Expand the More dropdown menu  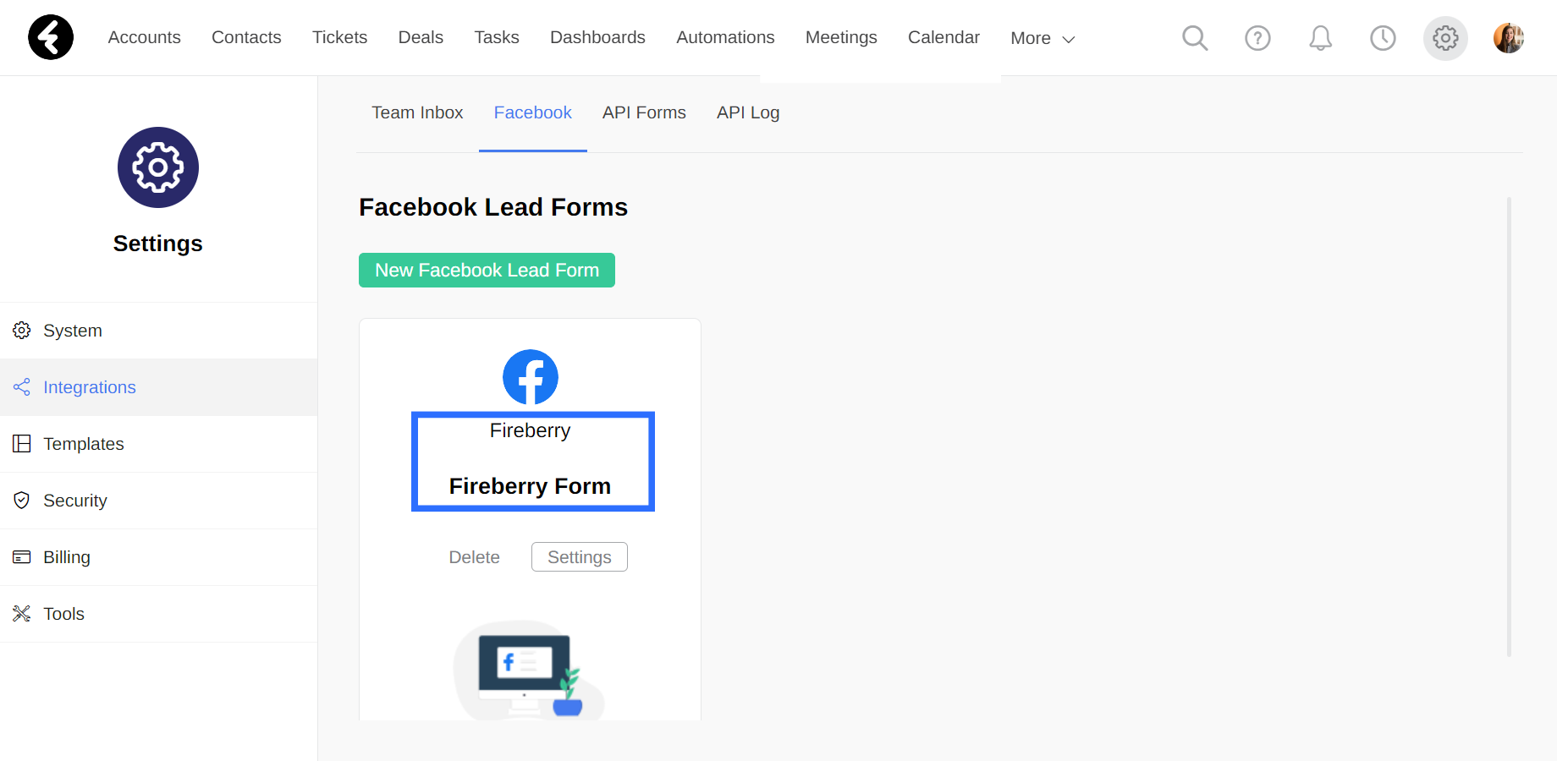(x=1043, y=38)
